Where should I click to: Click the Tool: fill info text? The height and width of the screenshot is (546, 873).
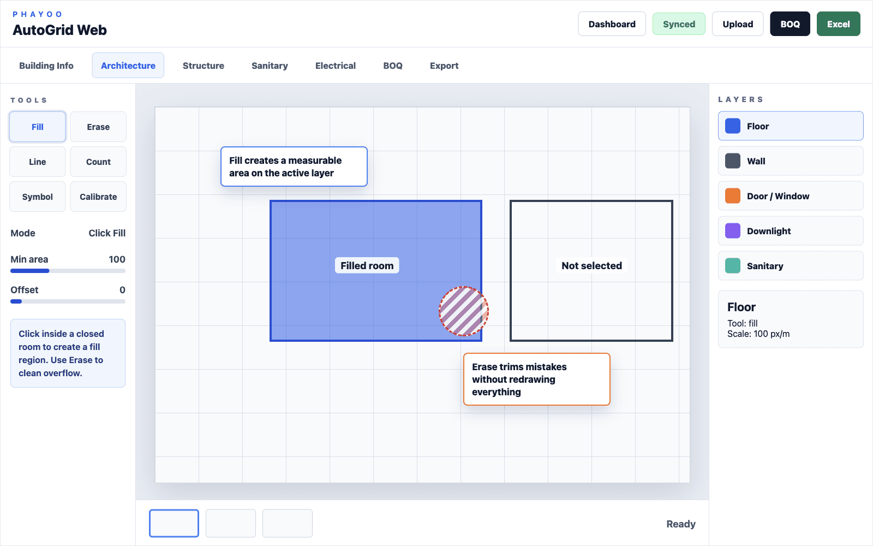pyautogui.click(x=743, y=323)
